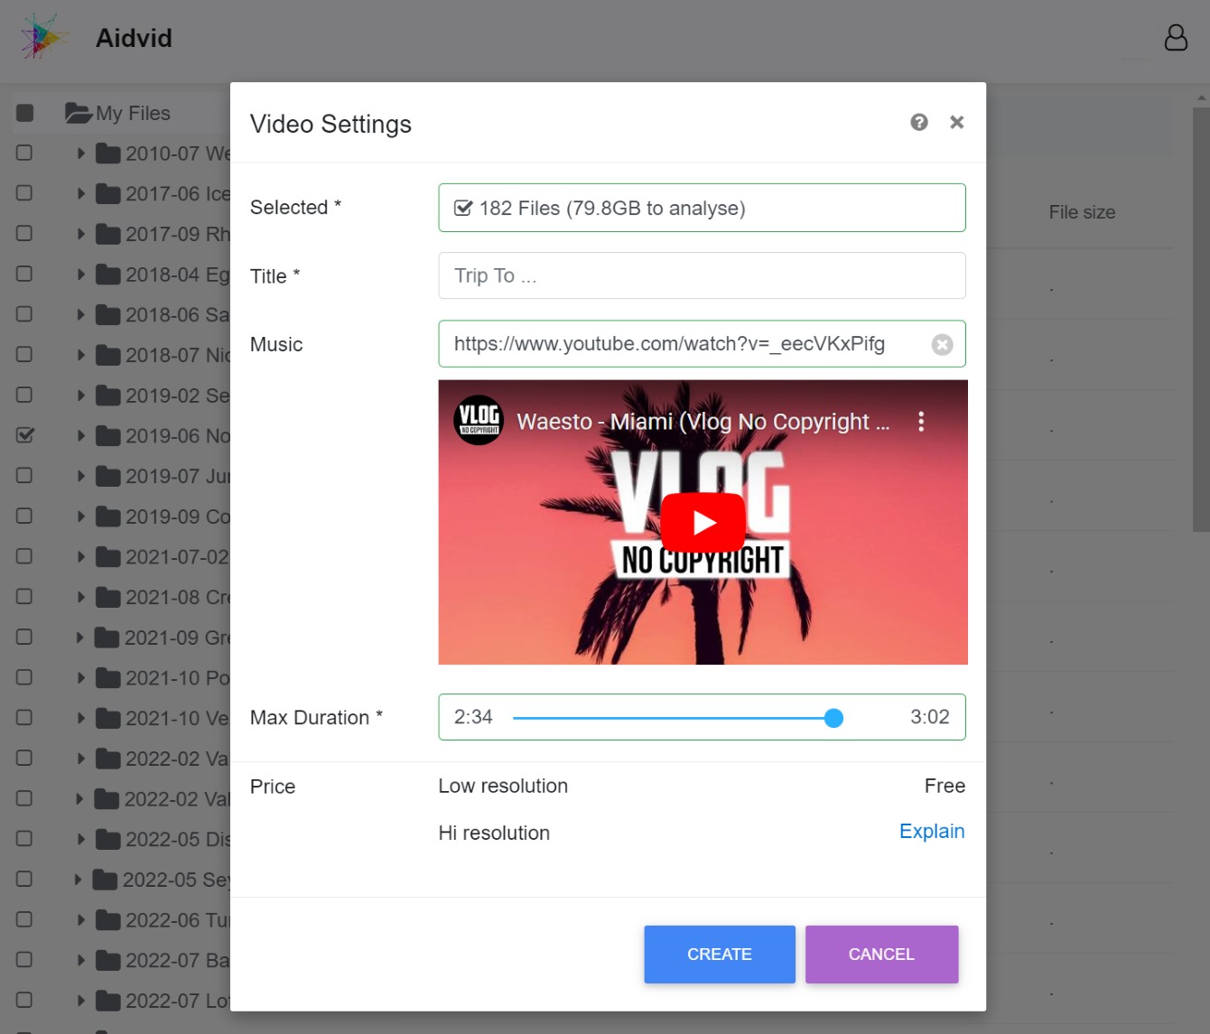Click the CANCEL button

(x=881, y=955)
